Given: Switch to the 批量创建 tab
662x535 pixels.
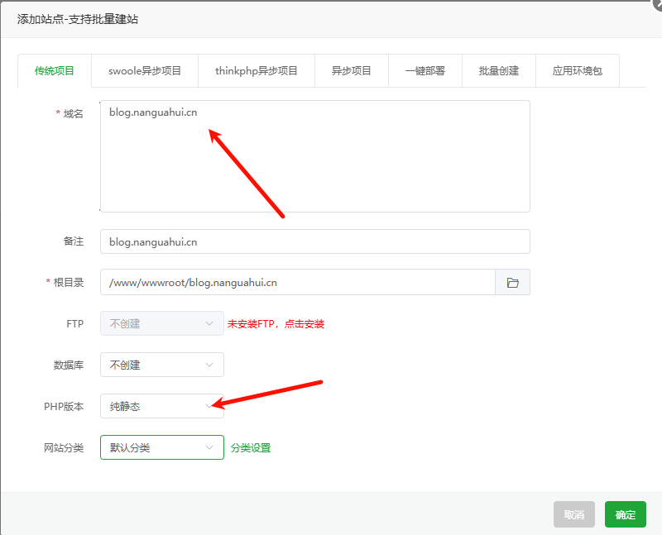Looking at the screenshot, I should (x=499, y=71).
